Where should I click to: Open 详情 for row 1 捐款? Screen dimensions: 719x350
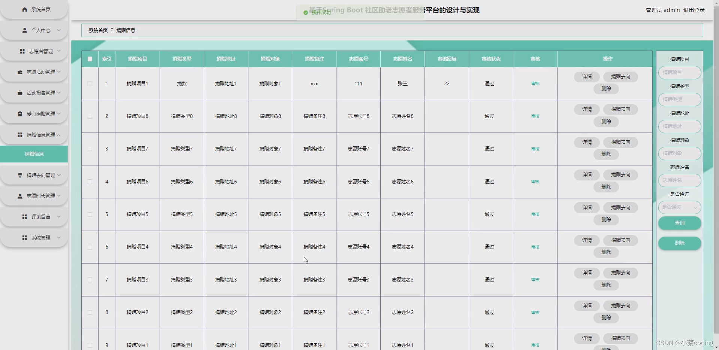587,77
